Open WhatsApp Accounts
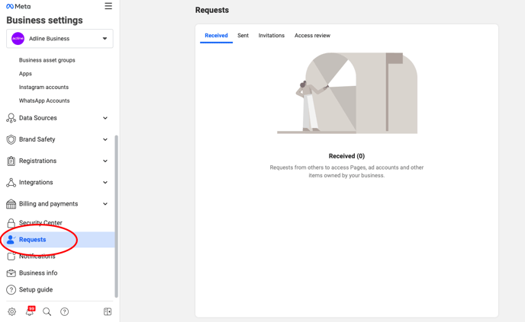The height and width of the screenshot is (322, 525). click(44, 100)
